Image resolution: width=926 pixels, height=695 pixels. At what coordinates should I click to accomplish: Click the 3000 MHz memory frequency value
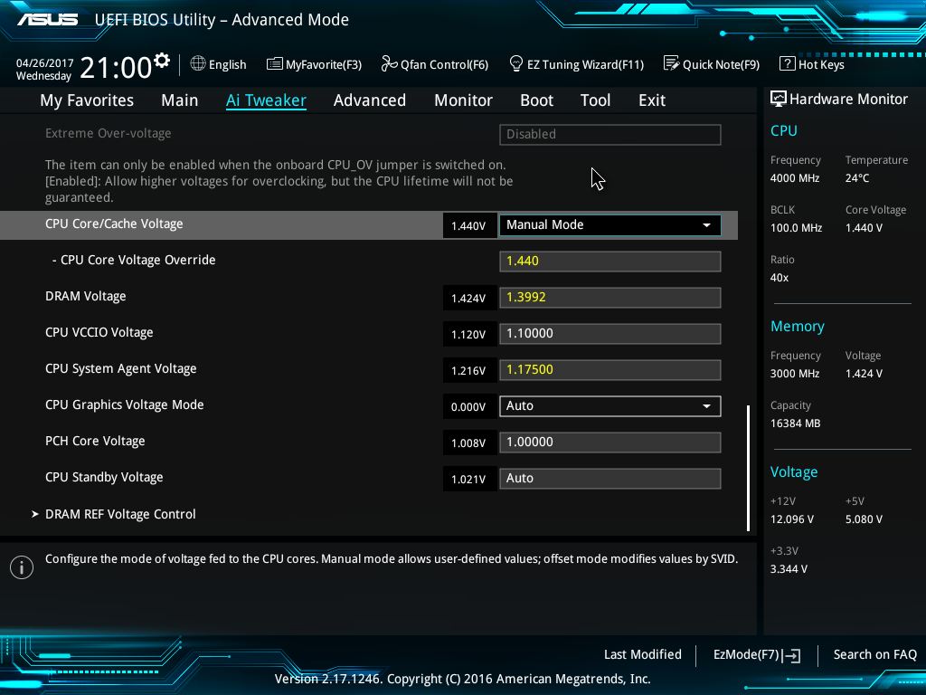click(794, 374)
